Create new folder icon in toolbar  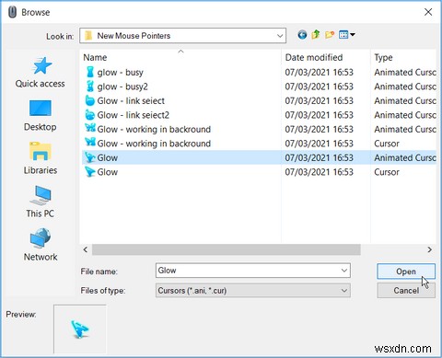click(330, 35)
